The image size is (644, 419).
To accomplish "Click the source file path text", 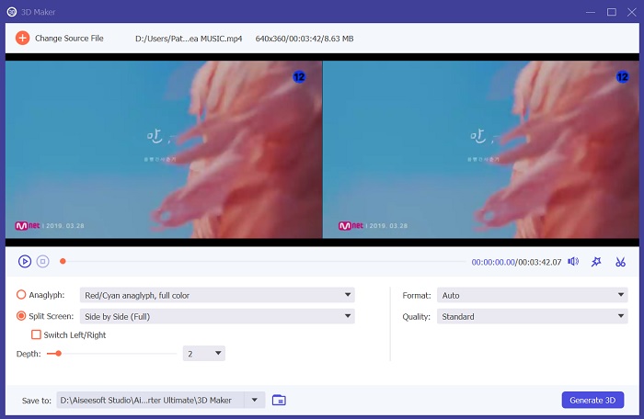I will point(189,39).
